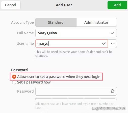The height and width of the screenshot is (113, 128).
Task: Click the password strength indicator bar
Action: 76,99
